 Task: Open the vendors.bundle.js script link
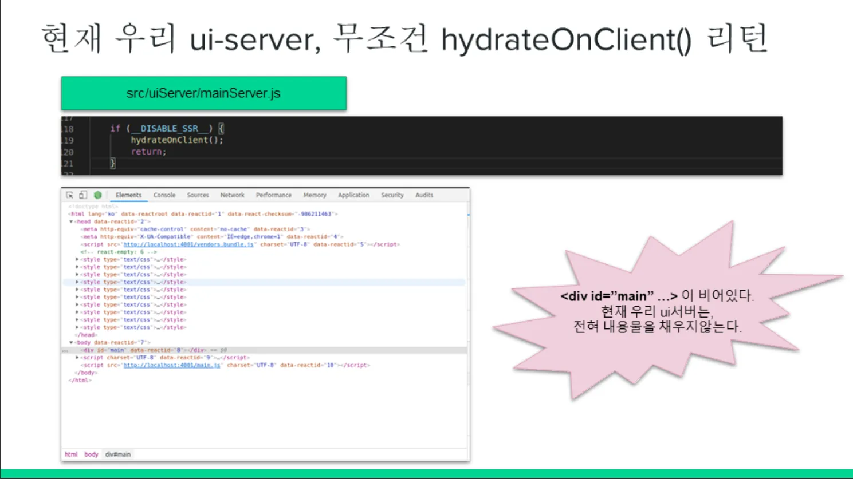coord(188,244)
